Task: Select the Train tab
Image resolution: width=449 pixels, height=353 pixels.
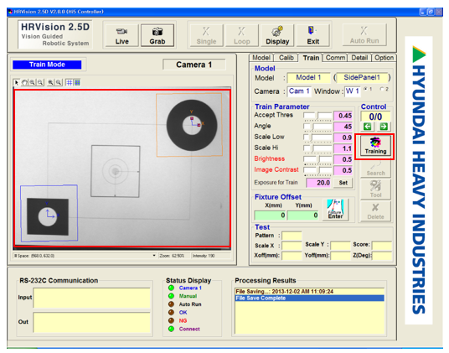Action: pyautogui.click(x=311, y=58)
